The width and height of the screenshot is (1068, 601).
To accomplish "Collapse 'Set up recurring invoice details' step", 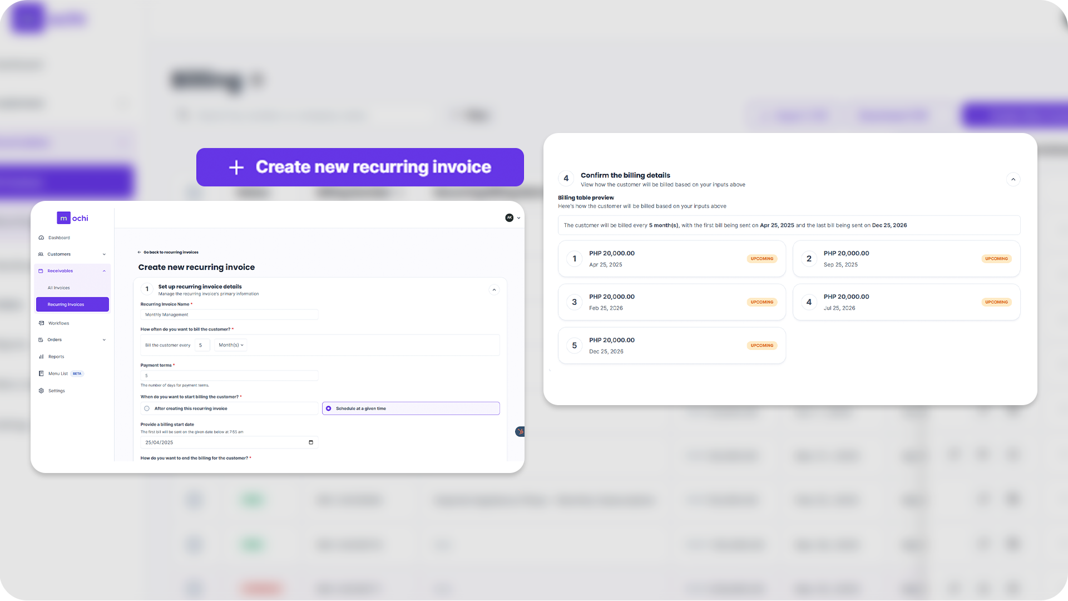I will (494, 290).
